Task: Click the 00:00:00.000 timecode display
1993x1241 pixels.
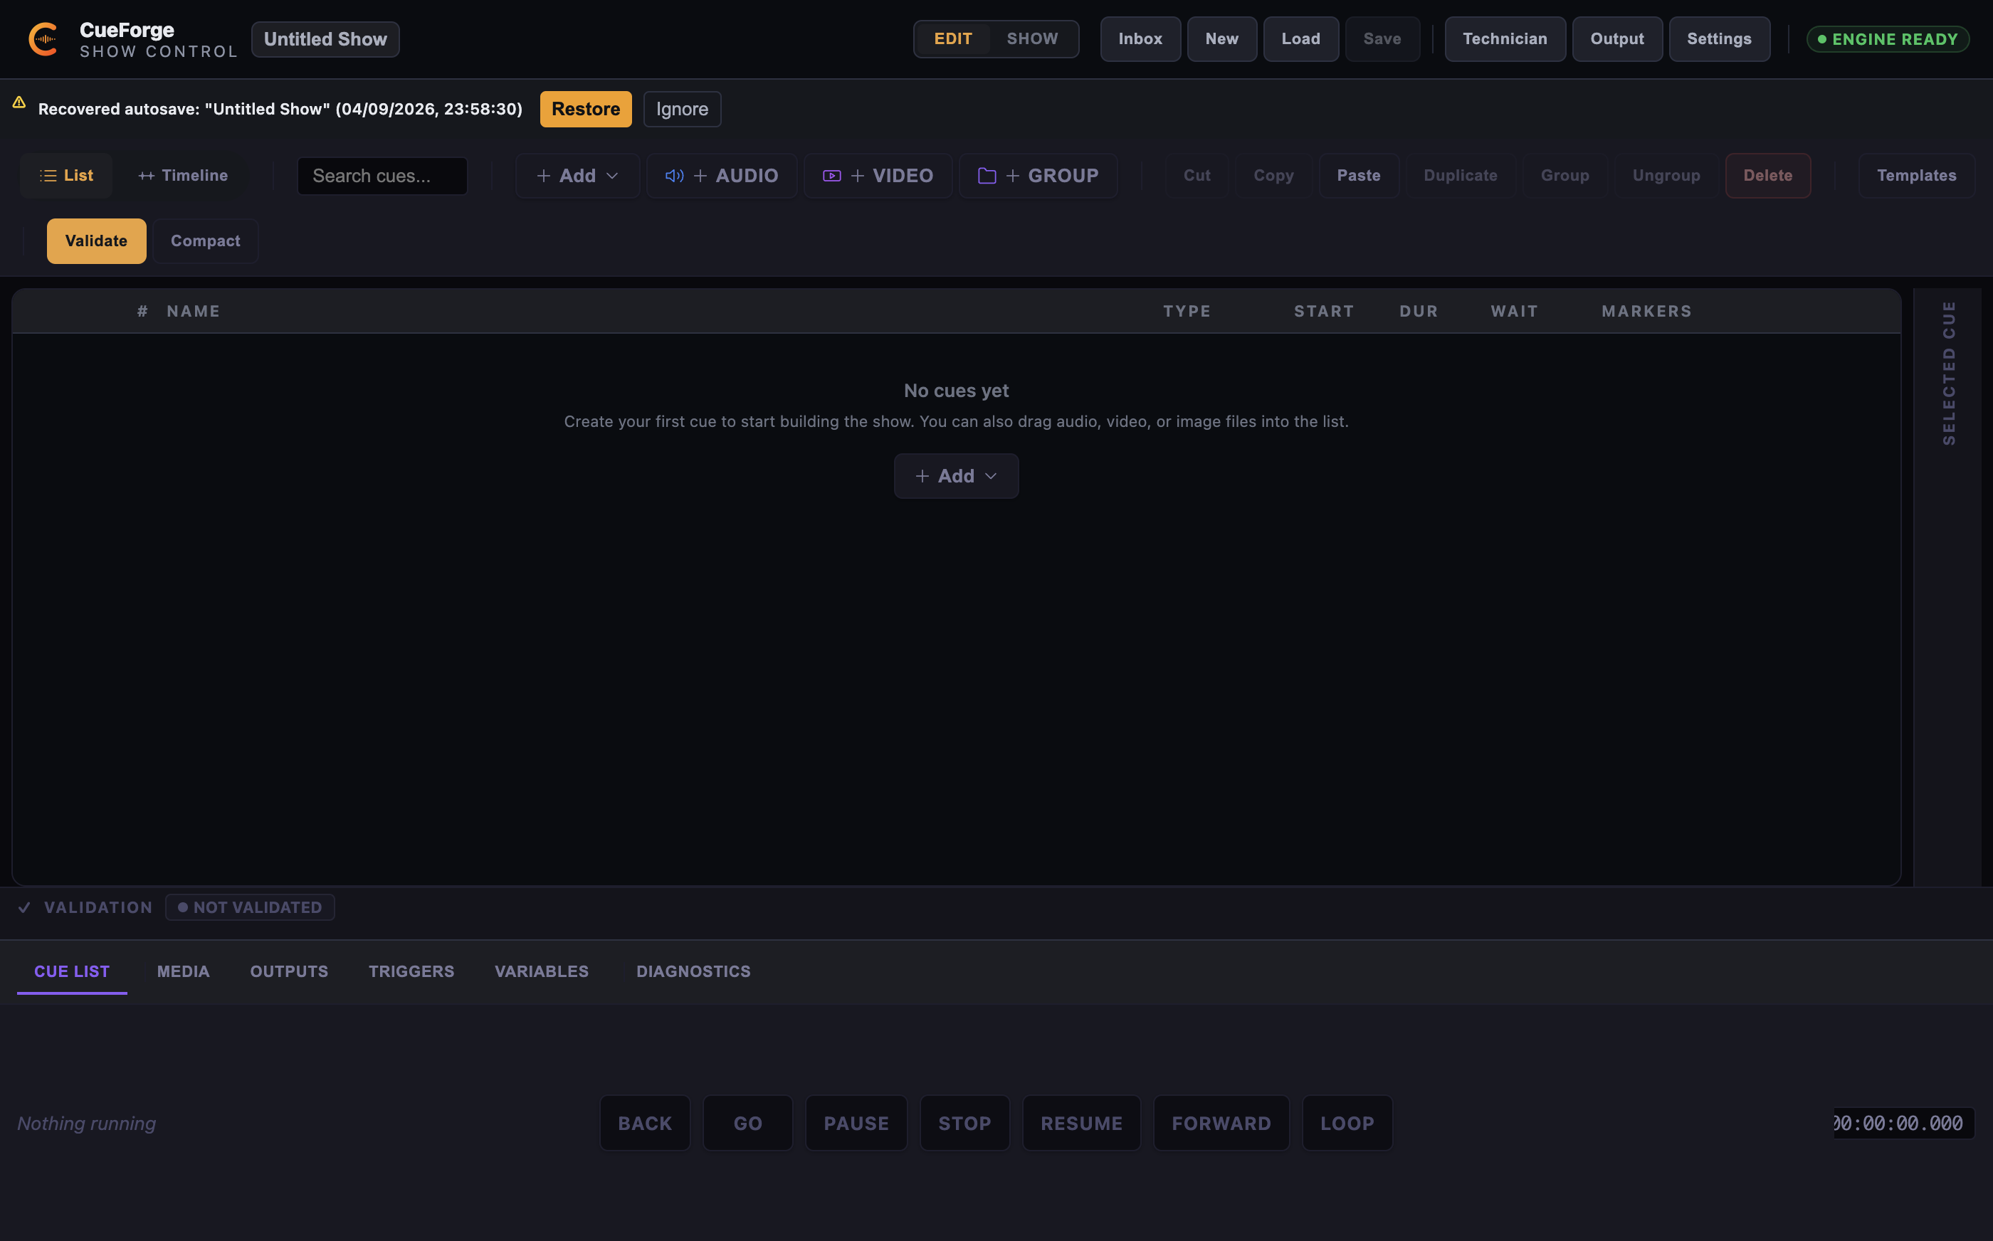Action: click(1903, 1123)
